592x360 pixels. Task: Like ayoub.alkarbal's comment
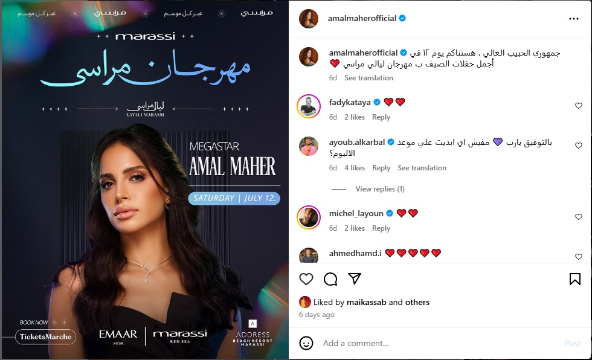click(579, 146)
